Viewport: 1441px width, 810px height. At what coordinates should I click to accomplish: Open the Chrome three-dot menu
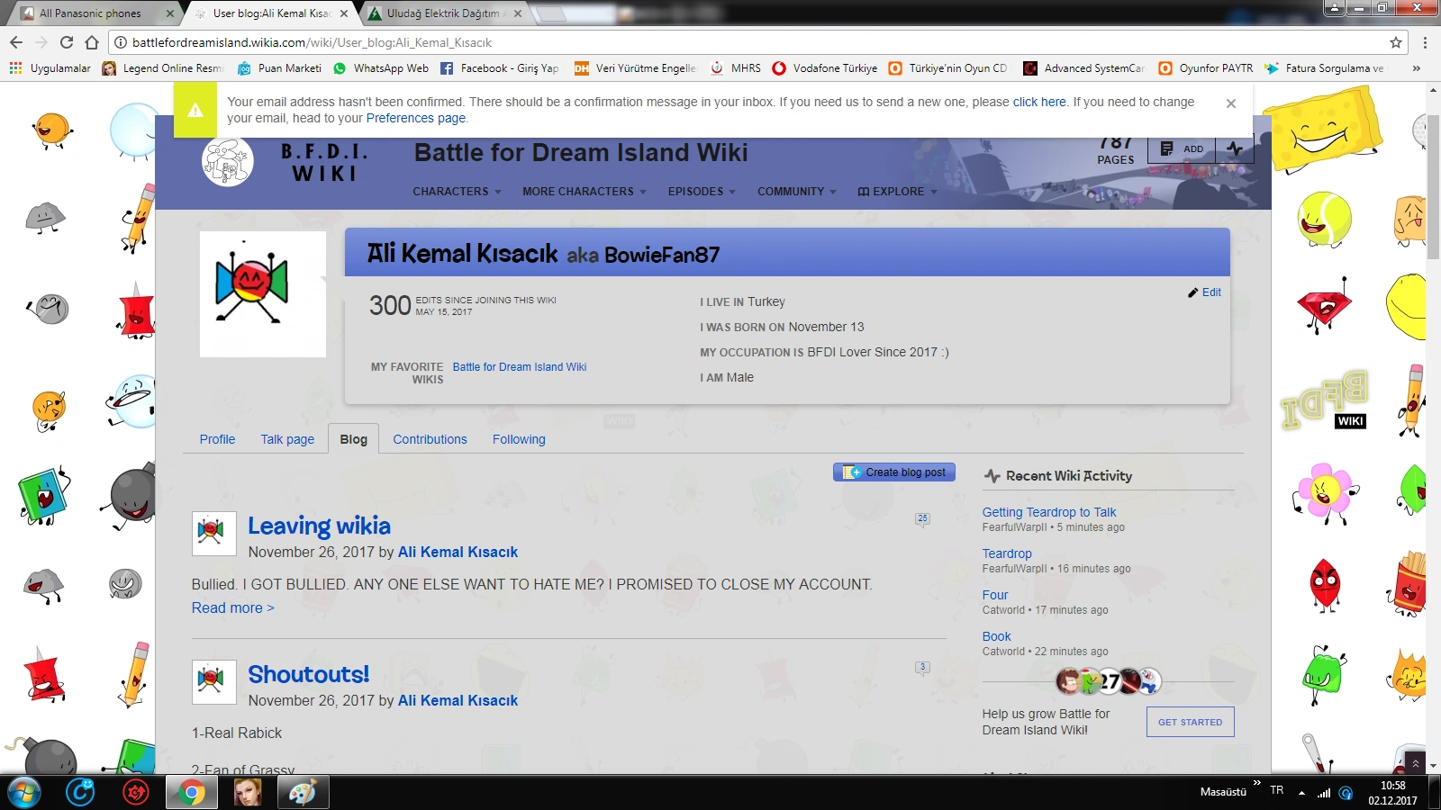point(1425,42)
